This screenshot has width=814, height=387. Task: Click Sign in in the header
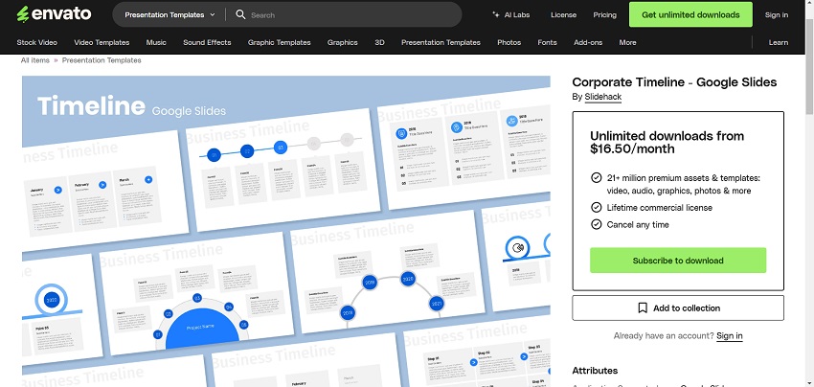776,15
